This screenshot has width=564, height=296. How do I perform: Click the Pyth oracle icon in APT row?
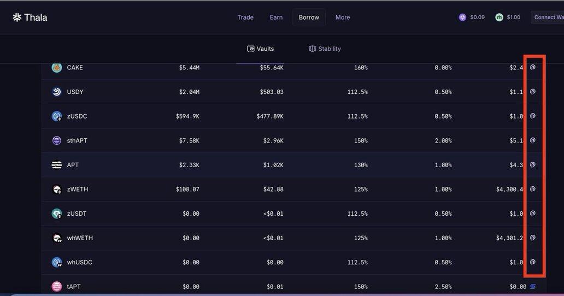[533, 165]
